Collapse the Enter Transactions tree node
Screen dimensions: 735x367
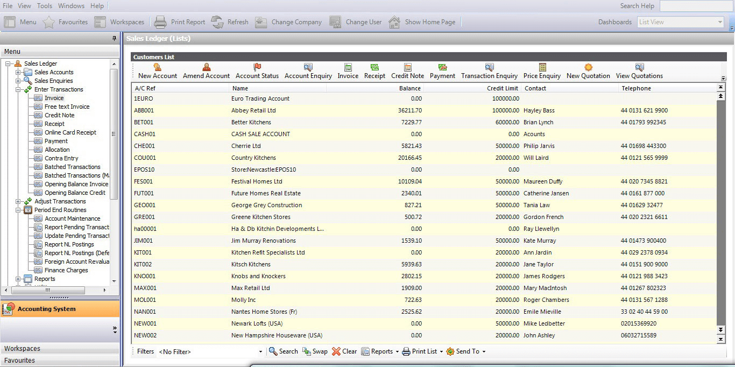(18, 89)
